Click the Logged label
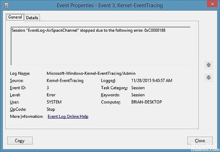220x152 pixels. pyautogui.click(x=108, y=81)
